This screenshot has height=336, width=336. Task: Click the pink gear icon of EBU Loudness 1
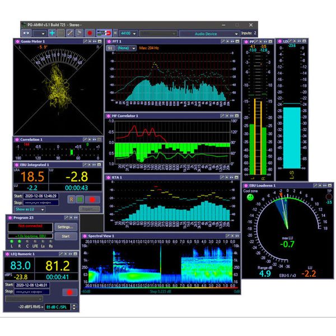click(246, 185)
